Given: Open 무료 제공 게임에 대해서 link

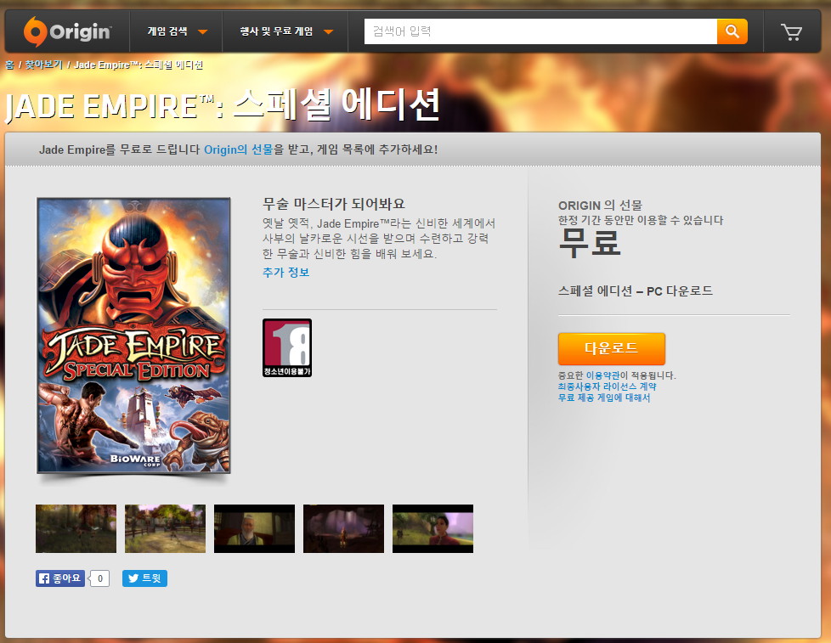Looking at the screenshot, I should (x=603, y=398).
